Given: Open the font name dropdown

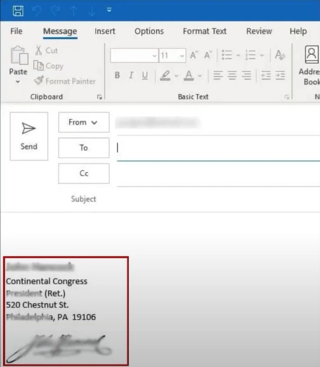Looking at the screenshot, I should 134,55.
